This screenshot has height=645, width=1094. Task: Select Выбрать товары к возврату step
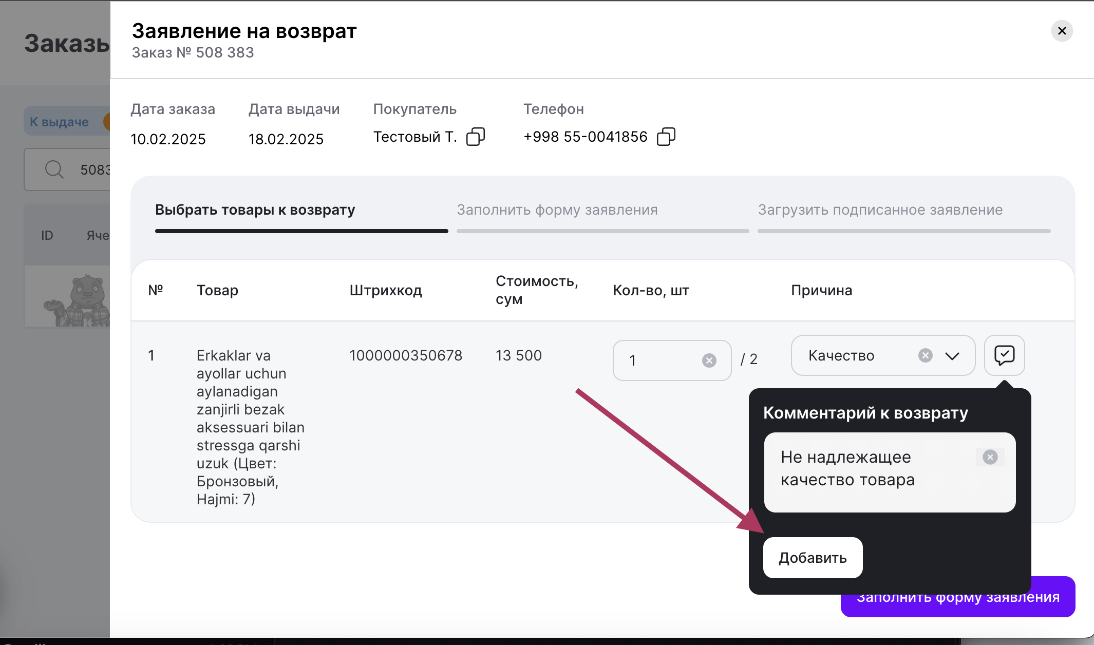click(x=255, y=210)
